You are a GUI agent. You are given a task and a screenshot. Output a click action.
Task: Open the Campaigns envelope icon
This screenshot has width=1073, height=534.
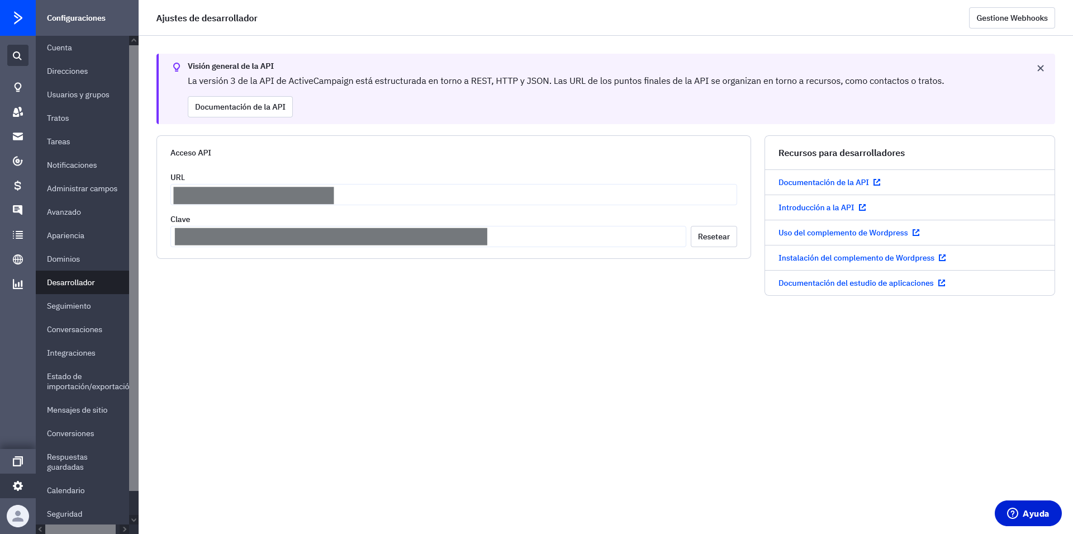[x=18, y=136]
